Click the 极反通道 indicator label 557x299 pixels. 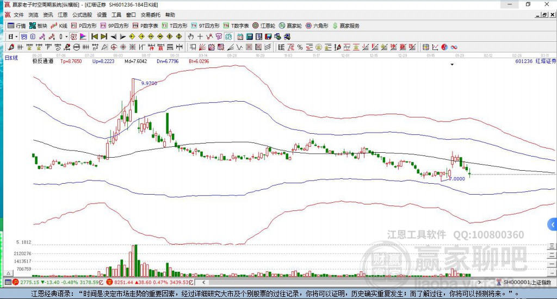tap(43, 61)
